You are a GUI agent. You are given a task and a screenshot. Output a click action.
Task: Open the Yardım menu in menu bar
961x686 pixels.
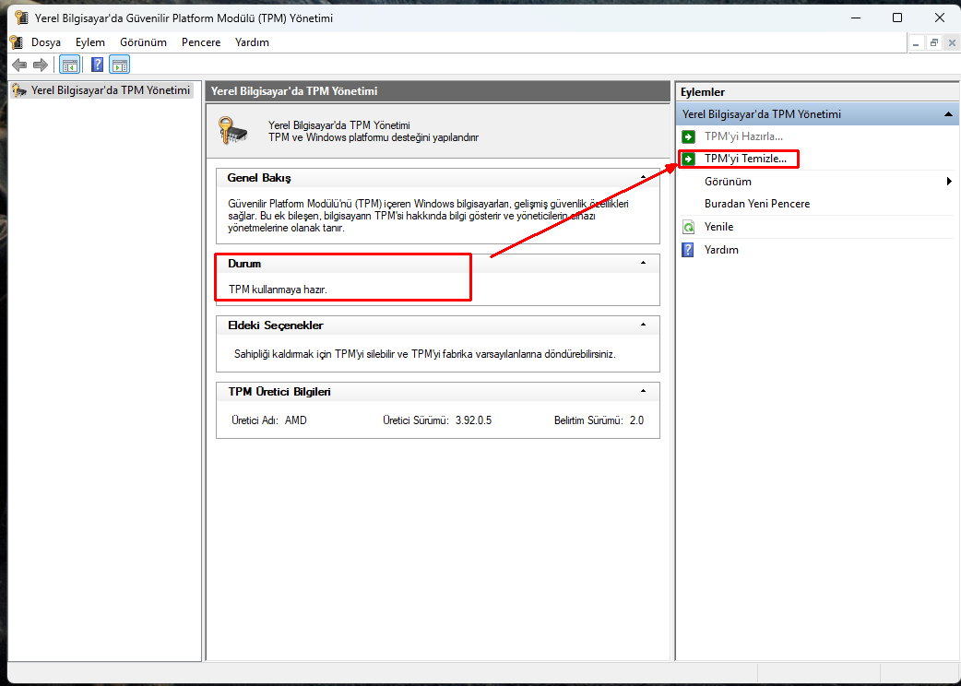pyautogui.click(x=252, y=42)
